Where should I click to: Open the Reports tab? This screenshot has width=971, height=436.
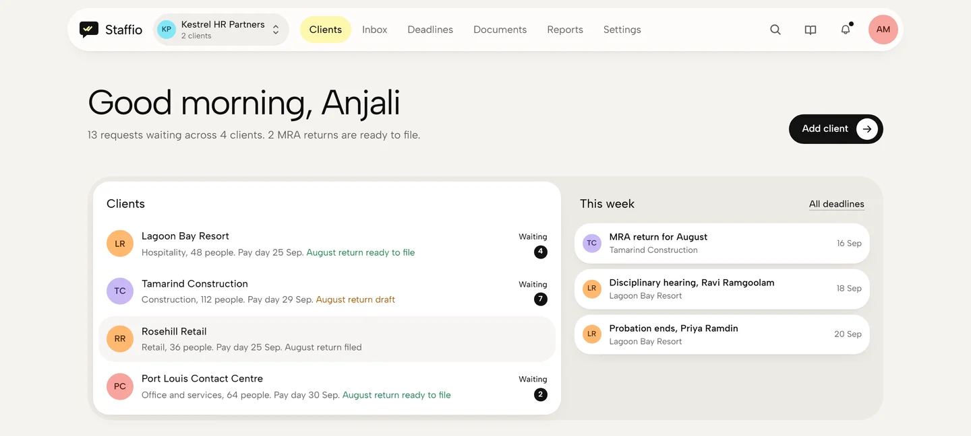(565, 30)
